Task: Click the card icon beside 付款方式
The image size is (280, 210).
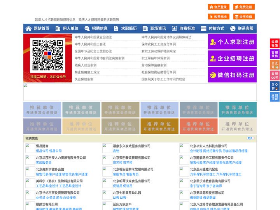Action: click(x=203, y=28)
